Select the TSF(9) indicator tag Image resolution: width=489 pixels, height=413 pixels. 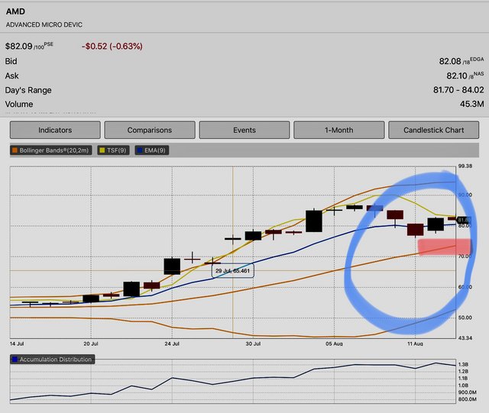tap(114, 150)
